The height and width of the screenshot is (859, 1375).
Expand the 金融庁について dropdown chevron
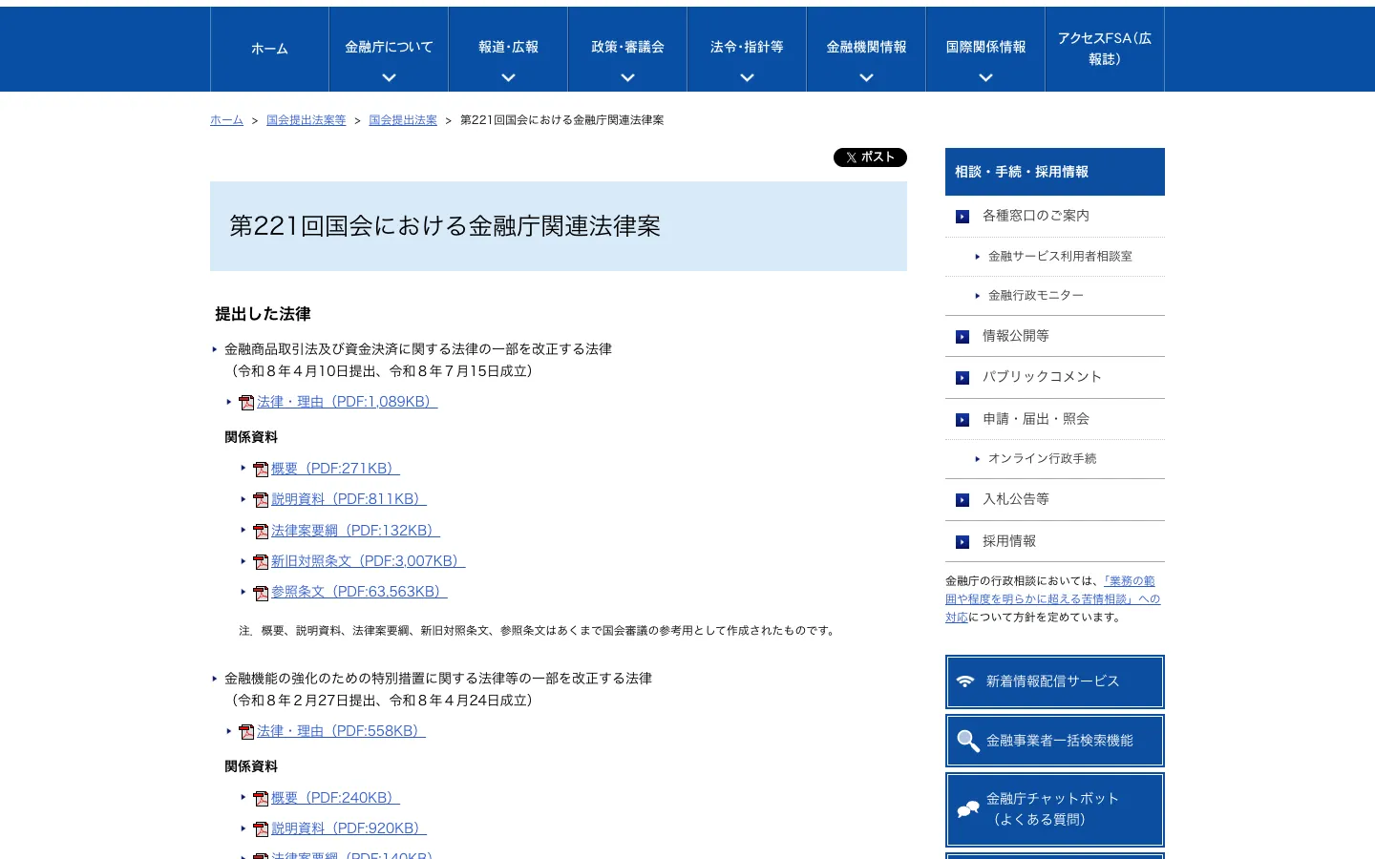[389, 78]
